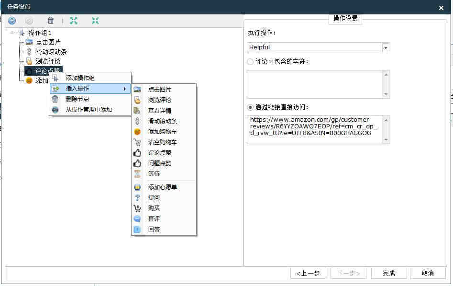Choose 从操作管理中添加 menu entry
This screenshot has width=453, height=286.
click(90, 110)
